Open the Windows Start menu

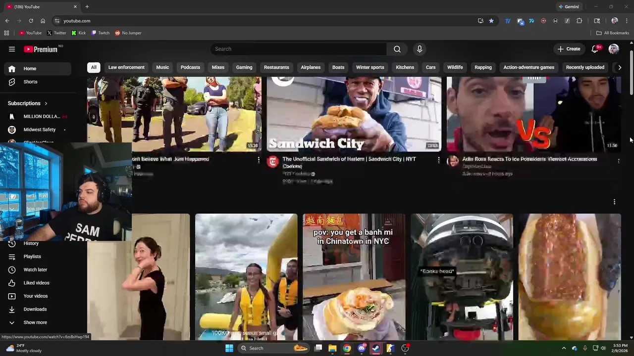(229, 348)
